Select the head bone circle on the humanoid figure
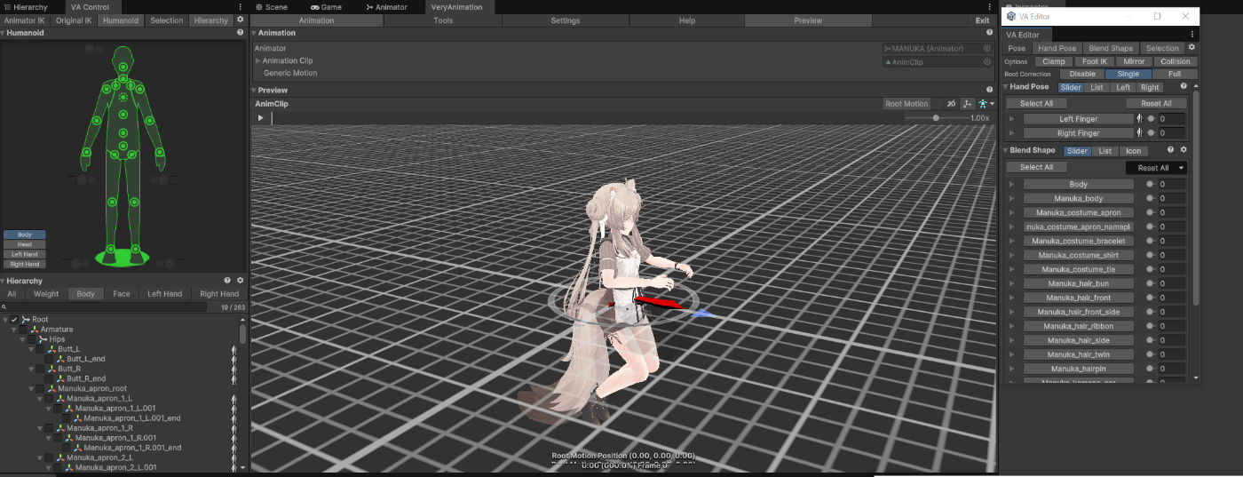Screen dimensions: 1243x477 pos(124,66)
